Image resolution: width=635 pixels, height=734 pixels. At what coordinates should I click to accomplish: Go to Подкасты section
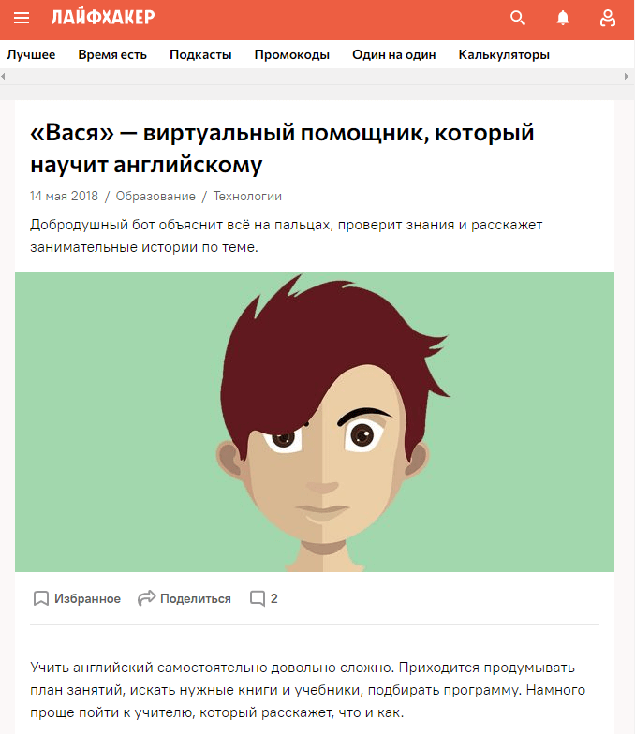point(200,54)
